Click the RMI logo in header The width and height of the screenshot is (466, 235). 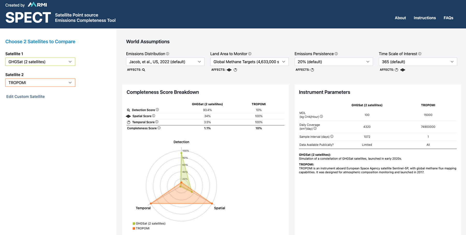(x=37, y=5)
